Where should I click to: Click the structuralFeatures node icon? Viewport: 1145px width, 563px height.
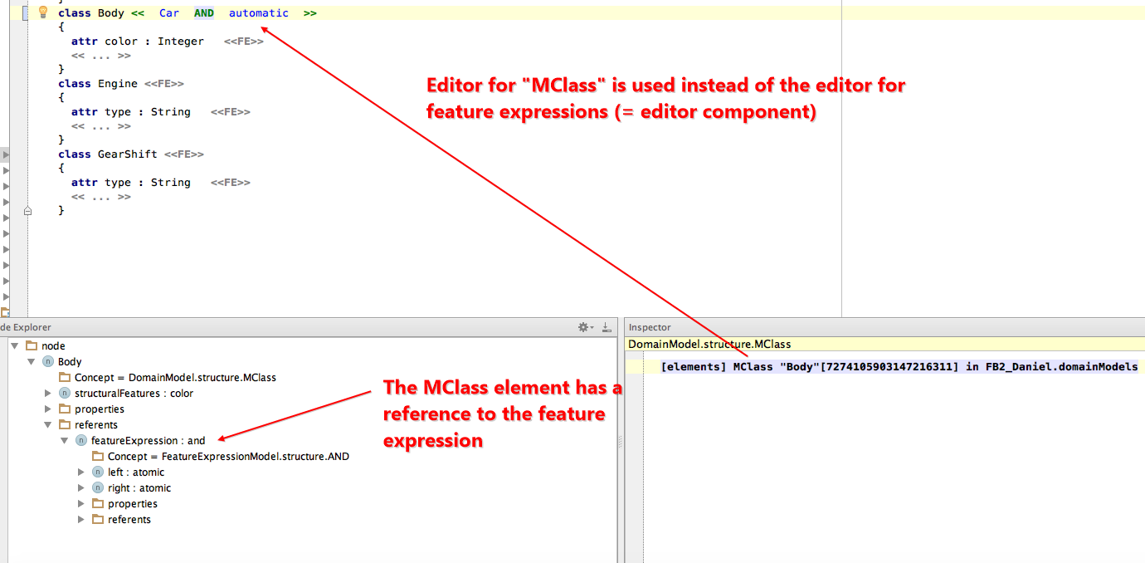tap(65, 394)
